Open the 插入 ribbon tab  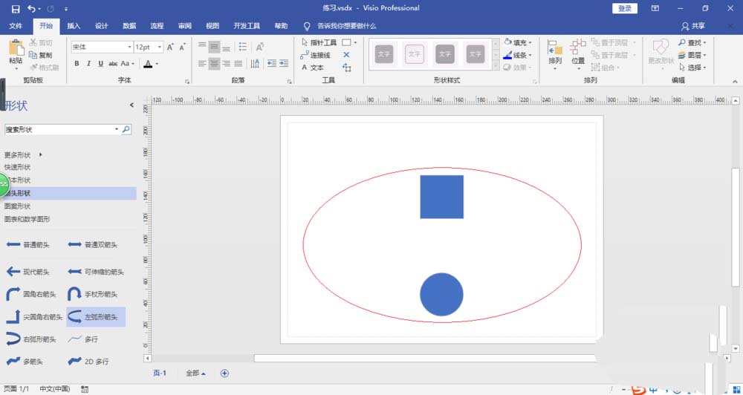coord(74,26)
